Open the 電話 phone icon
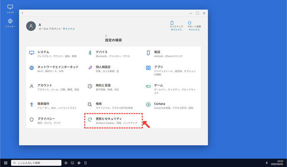 (148, 53)
